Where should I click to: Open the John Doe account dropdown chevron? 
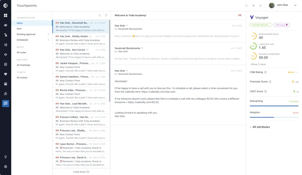[x=295, y=5]
